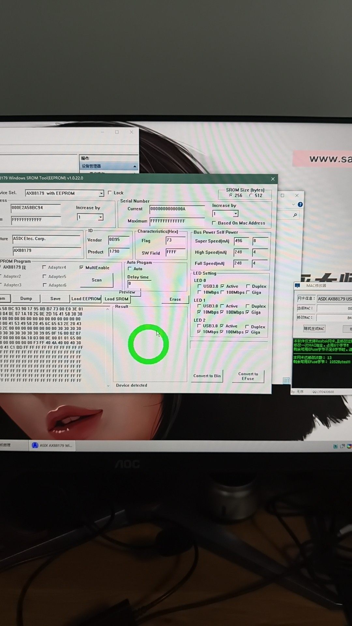Toggle LED 2 Duplex checkbox

(247, 326)
